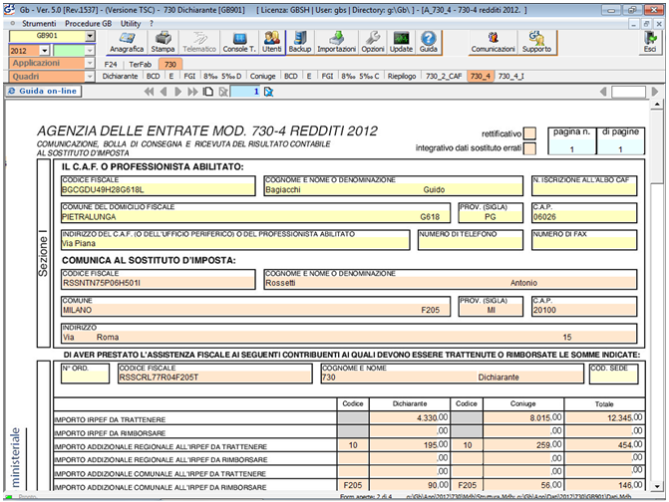Open the 730_2_CAF tab

[444, 77]
